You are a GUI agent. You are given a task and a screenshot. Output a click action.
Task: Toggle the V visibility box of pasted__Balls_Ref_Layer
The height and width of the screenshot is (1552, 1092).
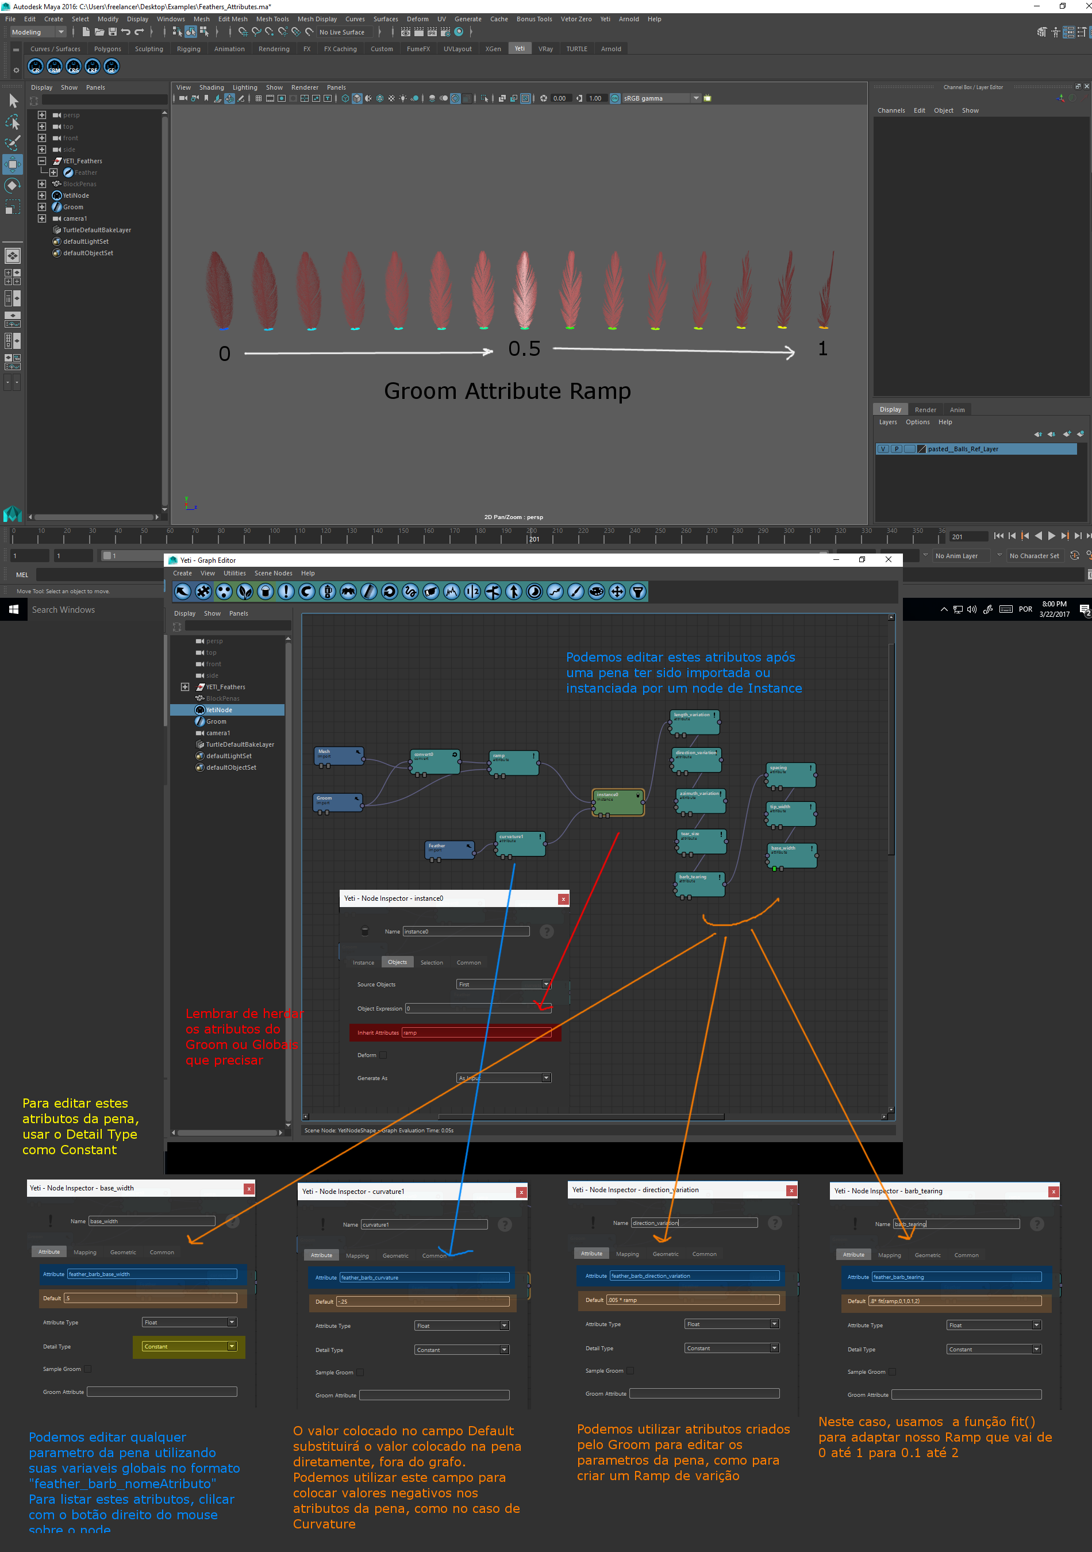click(x=883, y=449)
